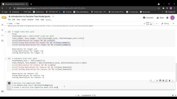Image resolution: width=177 pixels, height=99 pixels.
Task: Open the Runtime menu
Action: 30,20
